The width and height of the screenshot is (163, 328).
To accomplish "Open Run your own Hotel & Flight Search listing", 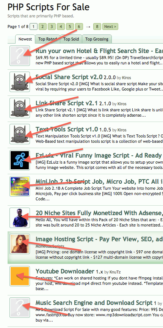I will (x=99, y=51).
